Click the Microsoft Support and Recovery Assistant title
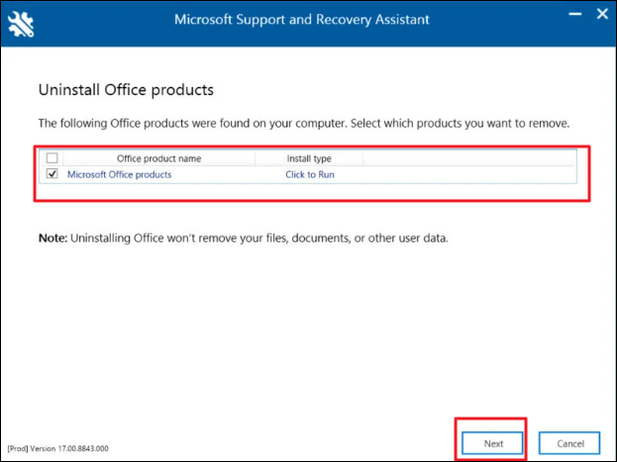 point(302,19)
